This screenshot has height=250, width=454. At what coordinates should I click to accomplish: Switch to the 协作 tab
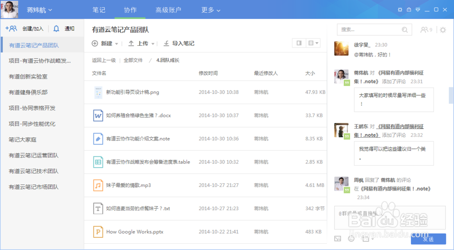130,10
